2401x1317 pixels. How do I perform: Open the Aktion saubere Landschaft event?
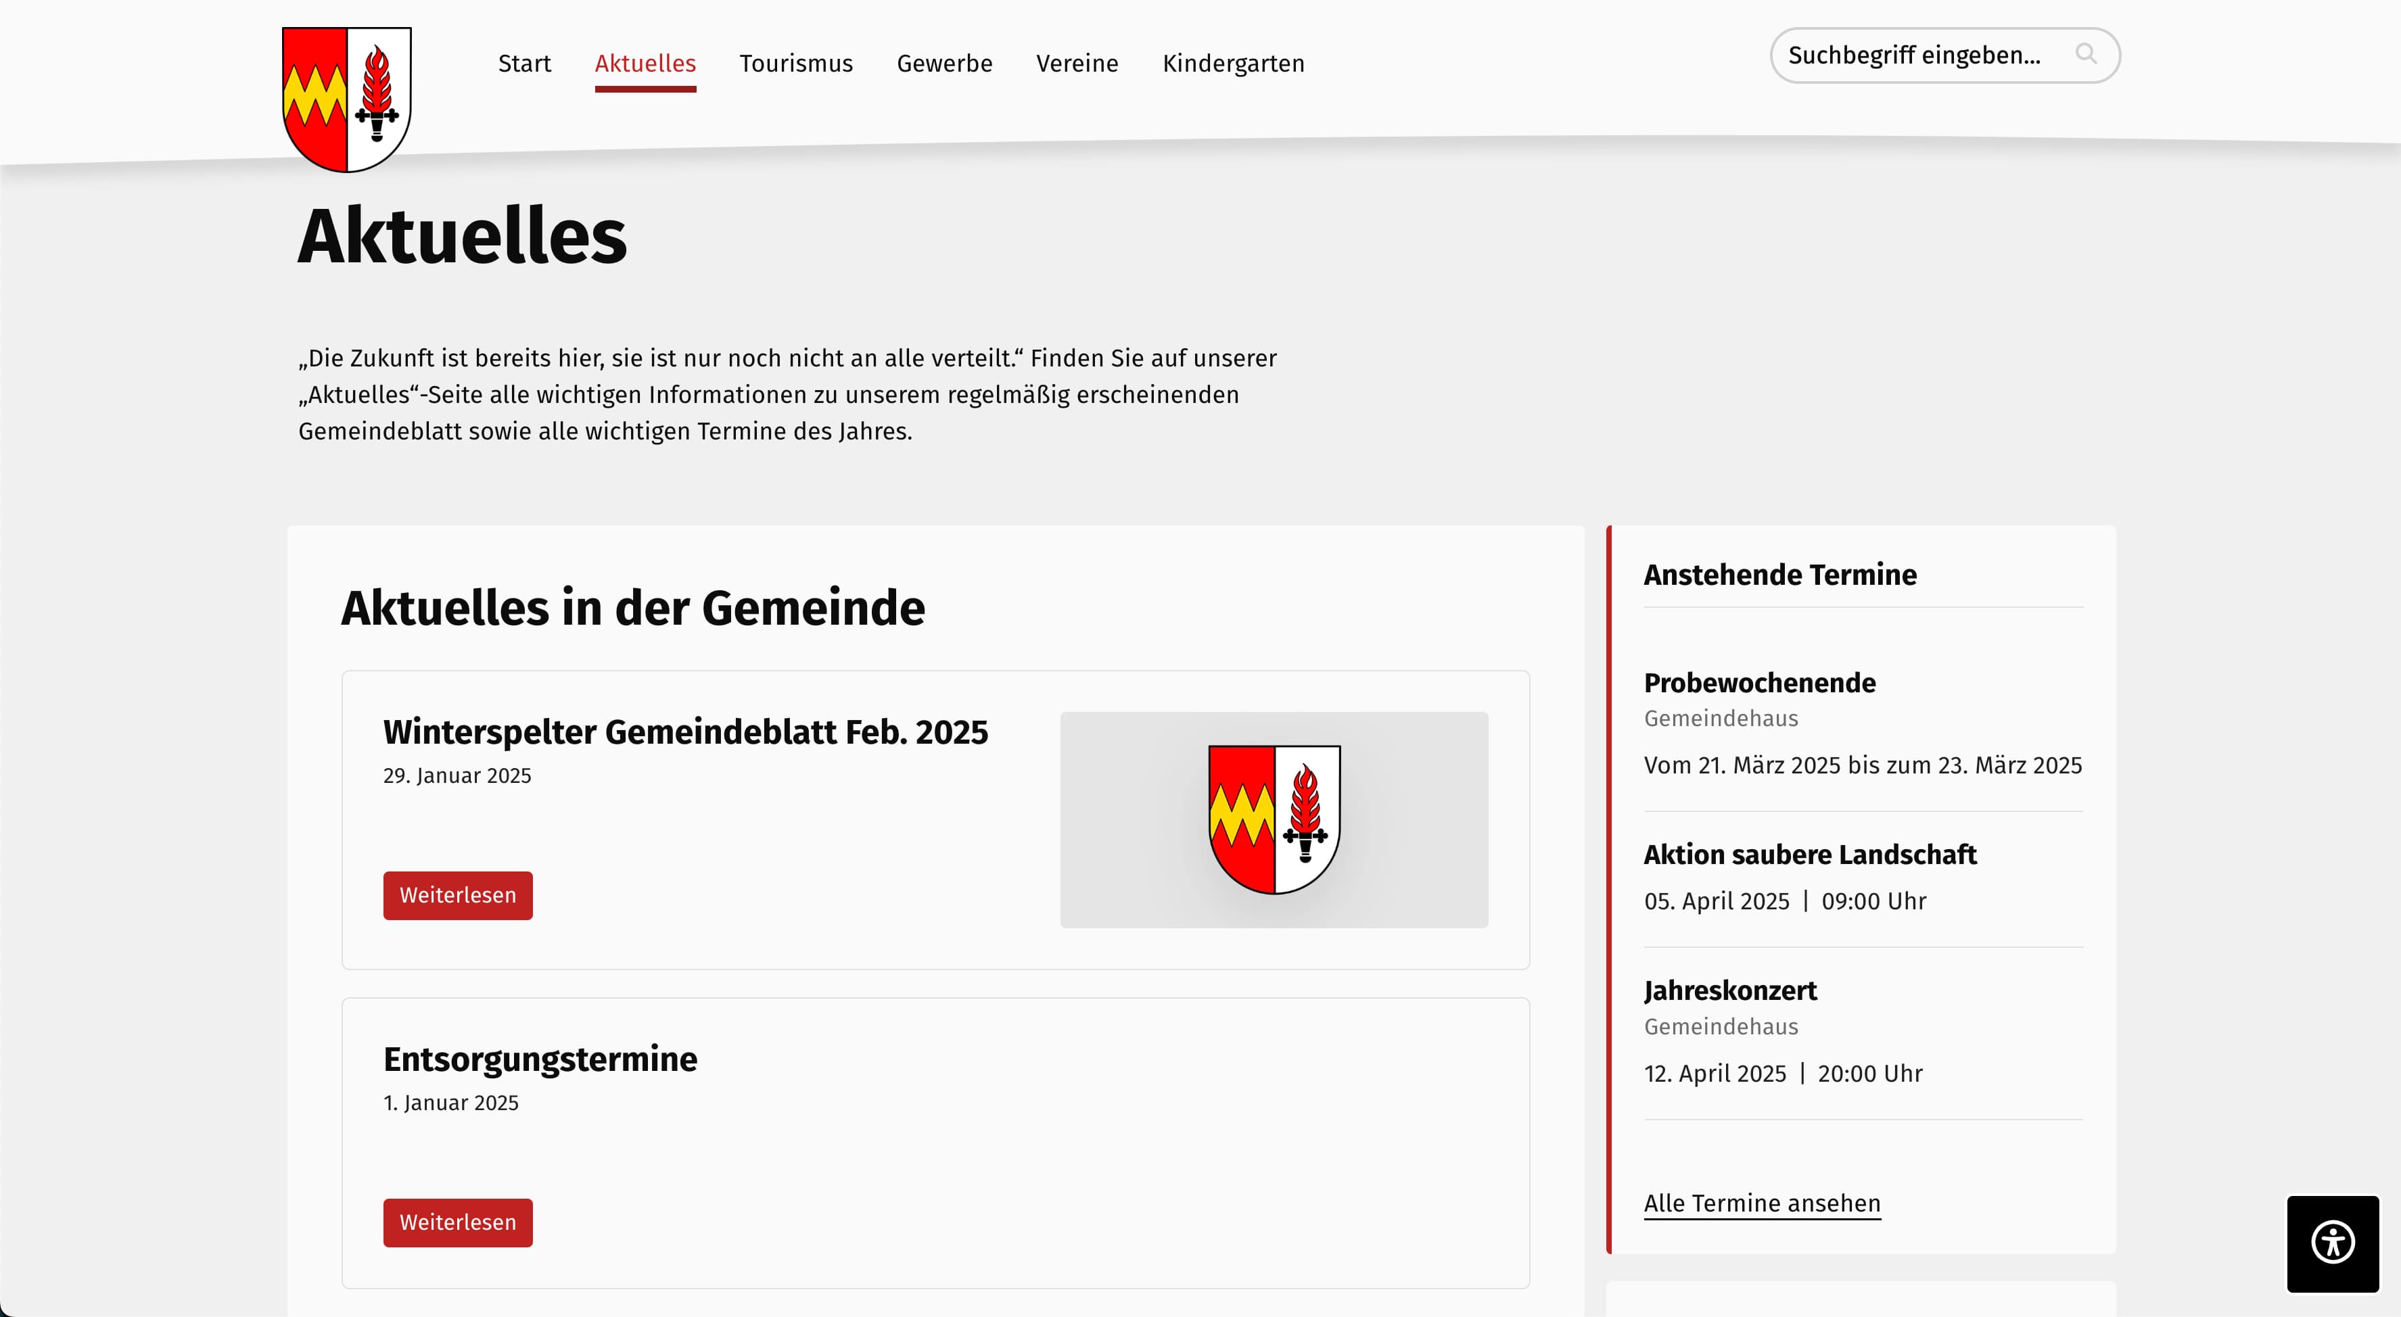(1809, 854)
